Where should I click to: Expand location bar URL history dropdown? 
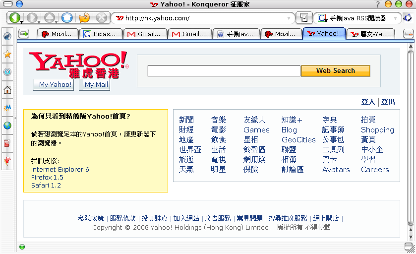point(289,18)
